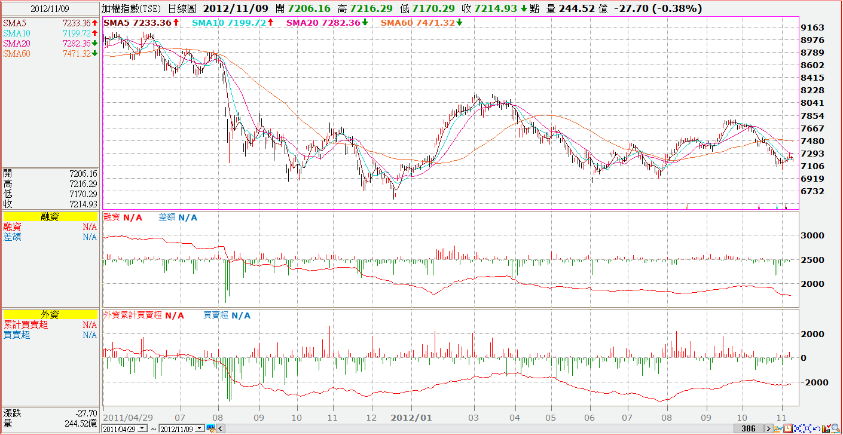This screenshot has width=843, height=435.
Task: Open the start date 2011/04/29 dropdown
Action: 142,428
